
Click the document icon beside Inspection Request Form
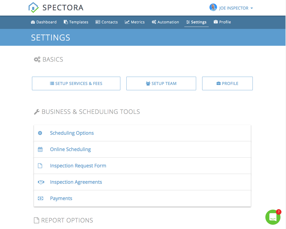click(x=40, y=166)
